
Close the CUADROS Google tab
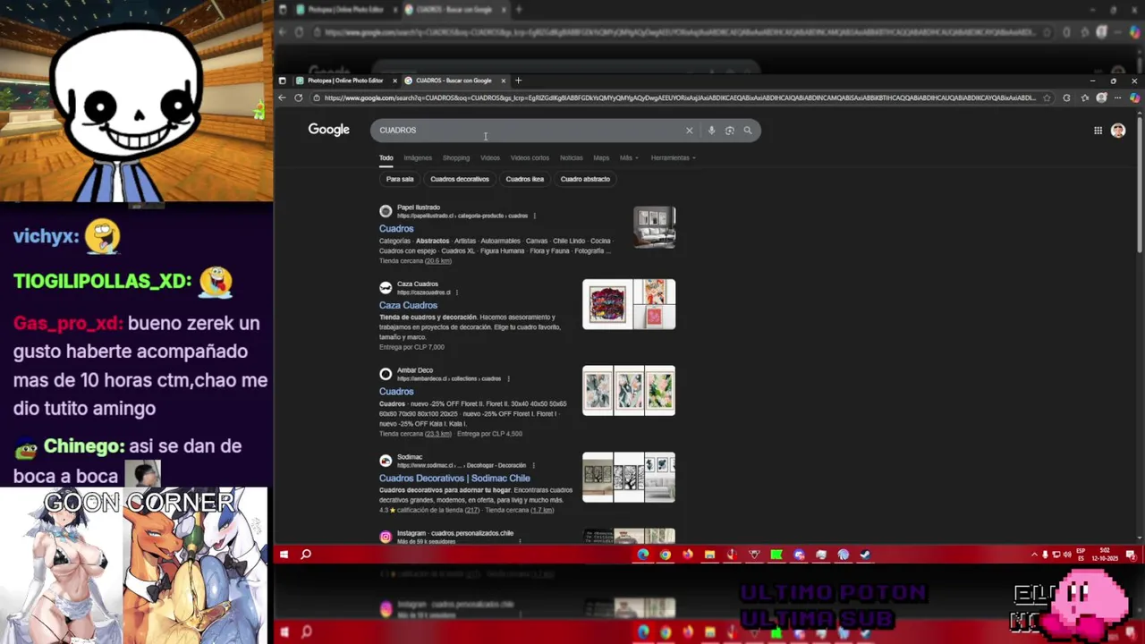click(x=503, y=80)
